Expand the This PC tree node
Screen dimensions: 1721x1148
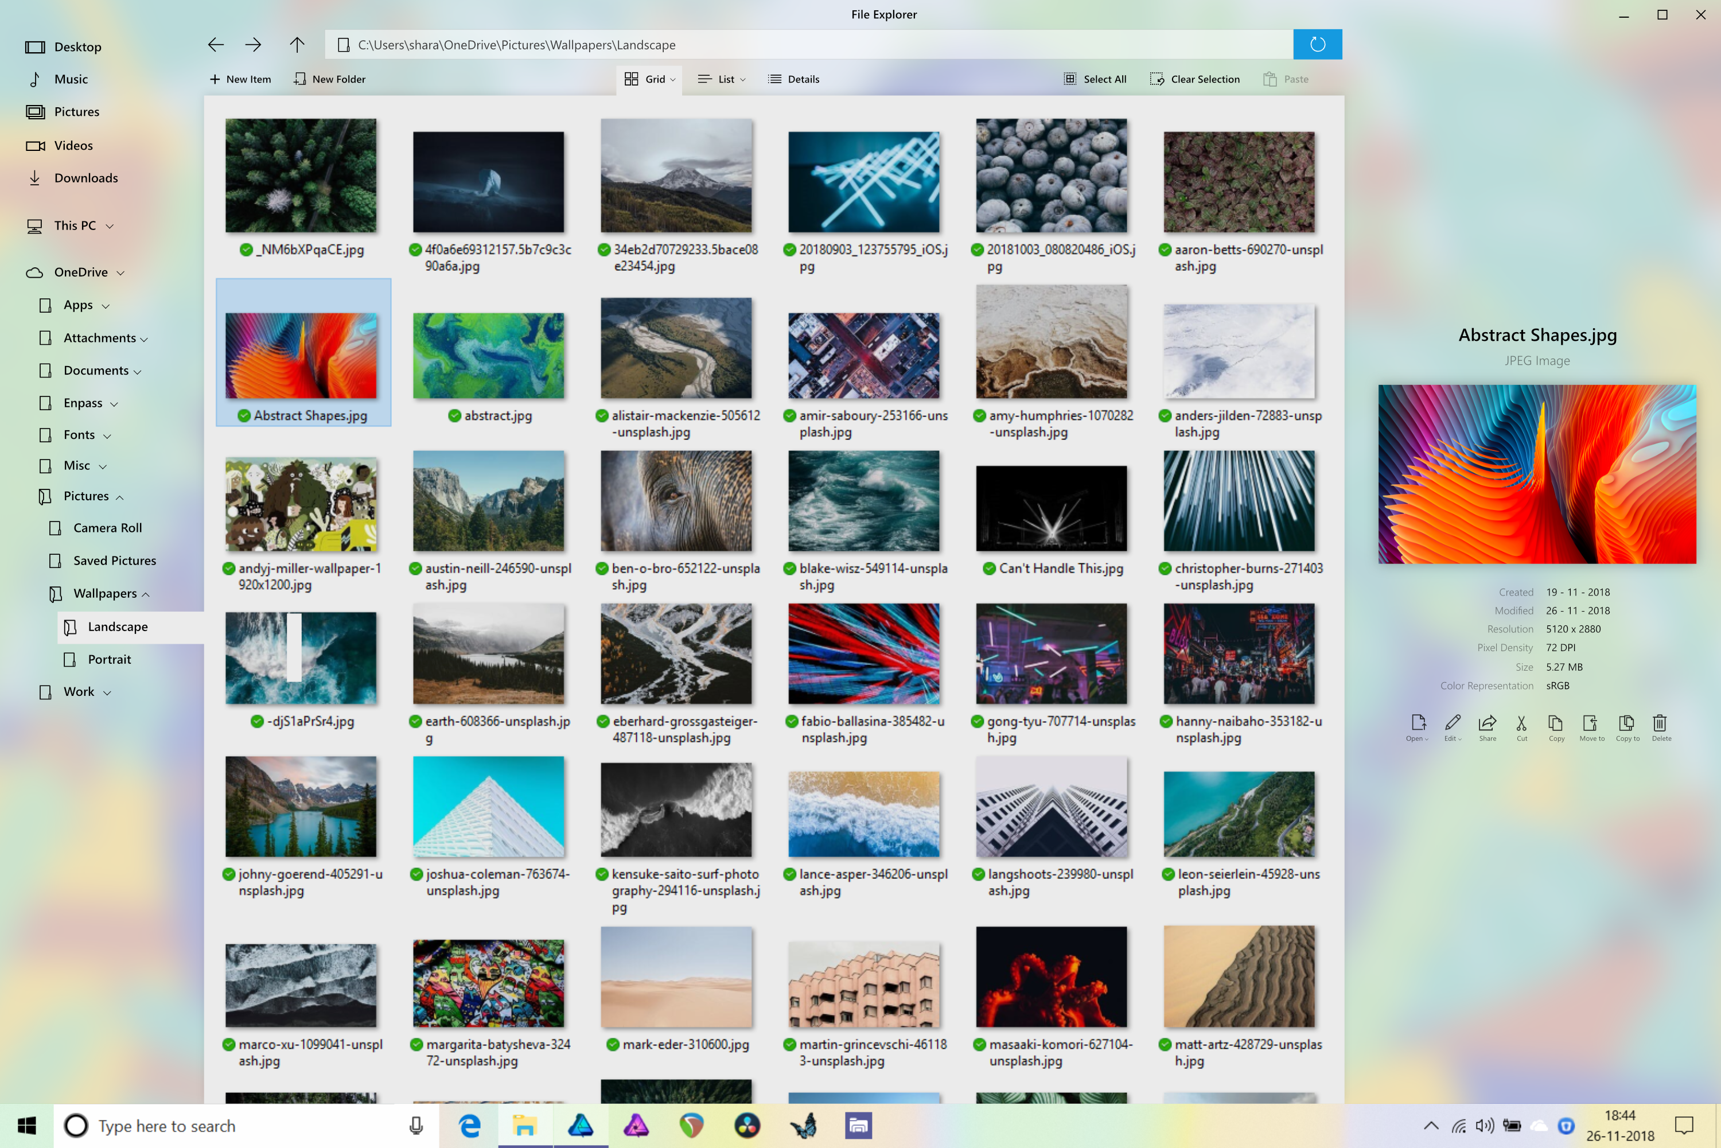tap(110, 226)
